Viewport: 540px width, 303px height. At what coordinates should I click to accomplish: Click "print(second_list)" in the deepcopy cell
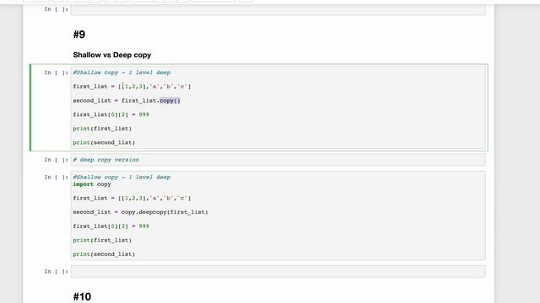point(104,254)
